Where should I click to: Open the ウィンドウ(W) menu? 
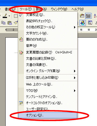coord(59,9)
